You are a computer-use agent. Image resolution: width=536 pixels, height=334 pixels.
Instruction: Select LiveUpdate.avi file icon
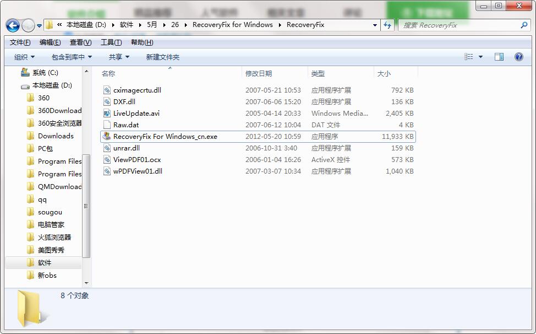(x=107, y=114)
